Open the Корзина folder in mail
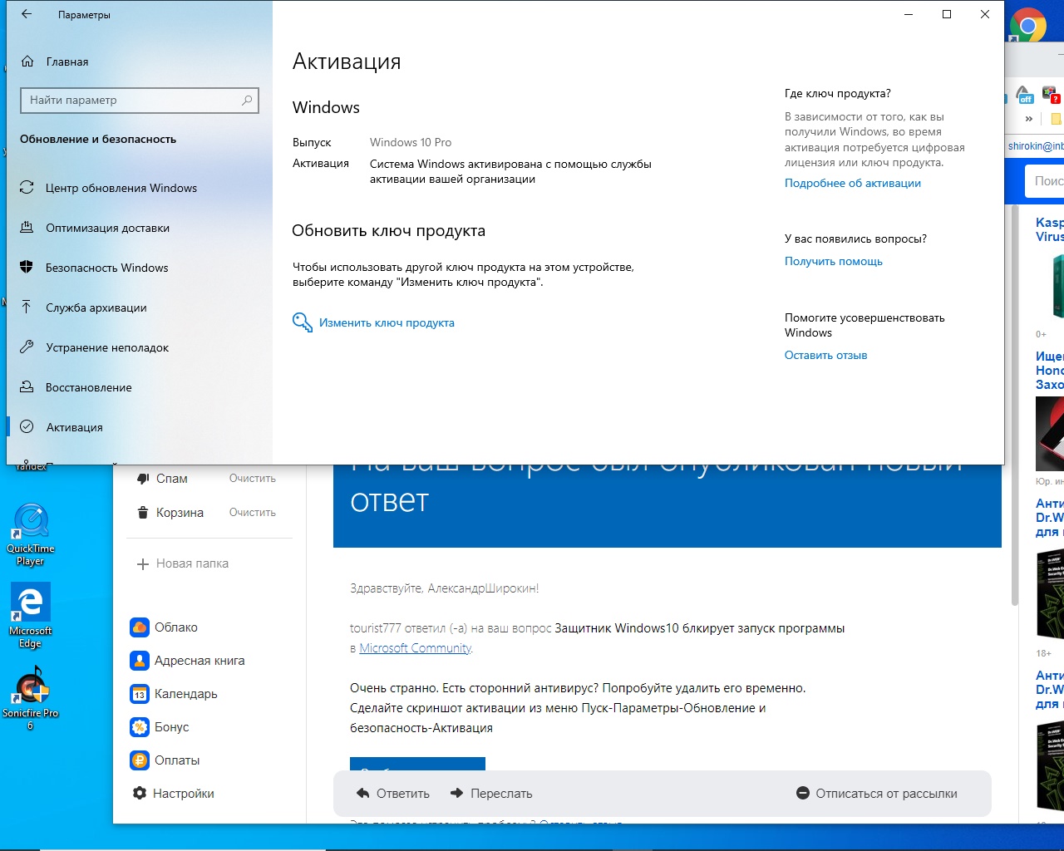Viewport: 1064px width, 851px height. (180, 513)
